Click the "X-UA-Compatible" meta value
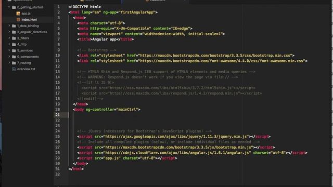This screenshot has height=187, width=333. click(x=133, y=29)
